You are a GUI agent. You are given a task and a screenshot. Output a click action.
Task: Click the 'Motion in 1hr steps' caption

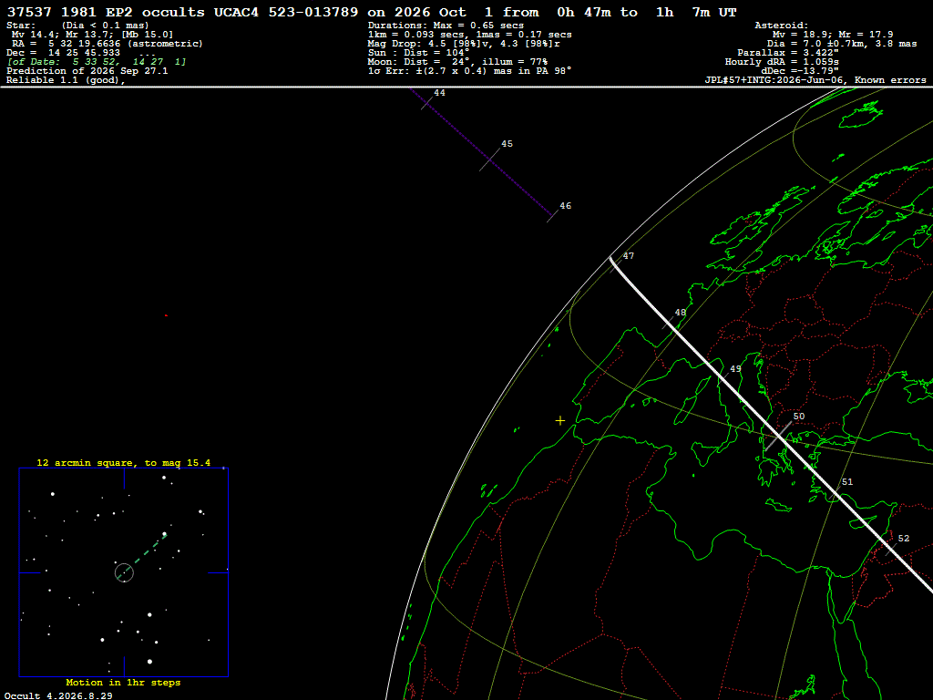click(123, 682)
